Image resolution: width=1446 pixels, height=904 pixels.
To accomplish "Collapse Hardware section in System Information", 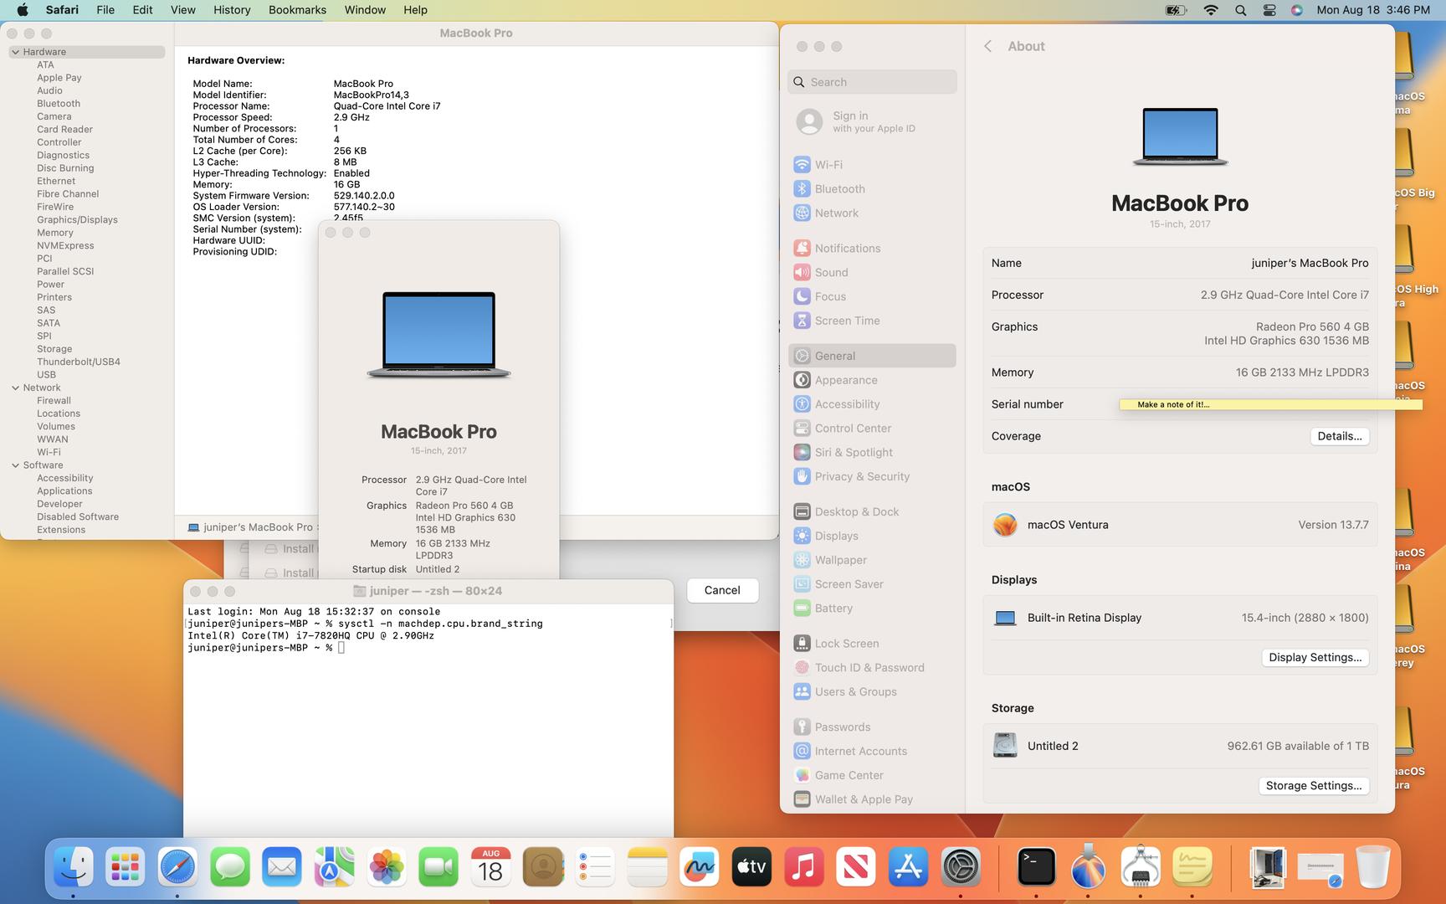I will pos(15,52).
